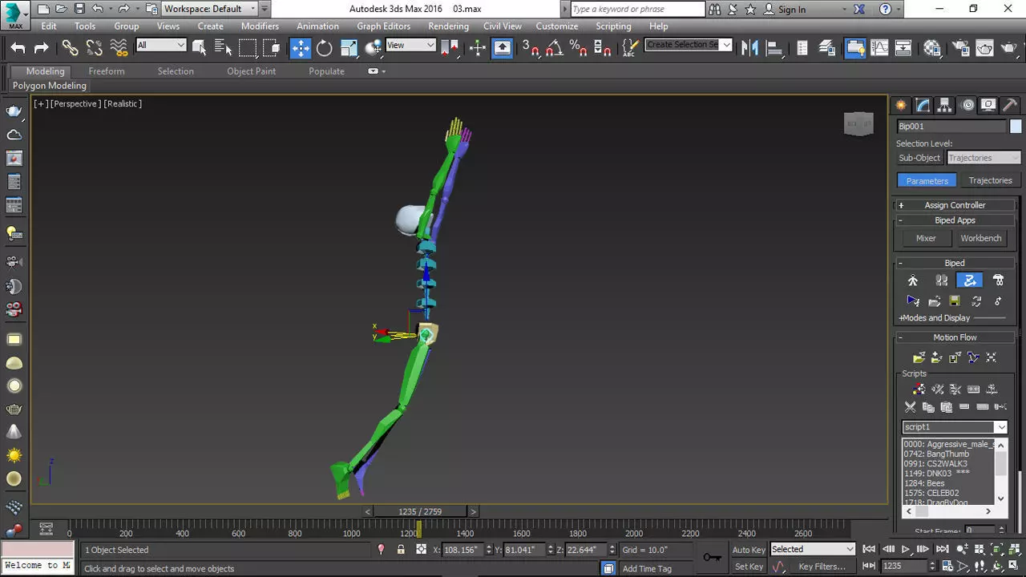
Task: Click the Biped Save File icon
Action: pos(955,301)
